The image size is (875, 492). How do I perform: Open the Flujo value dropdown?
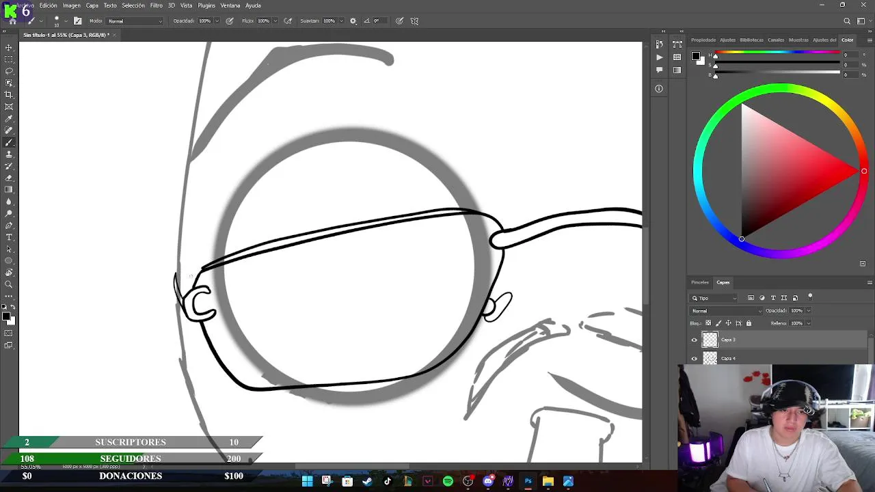click(276, 21)
